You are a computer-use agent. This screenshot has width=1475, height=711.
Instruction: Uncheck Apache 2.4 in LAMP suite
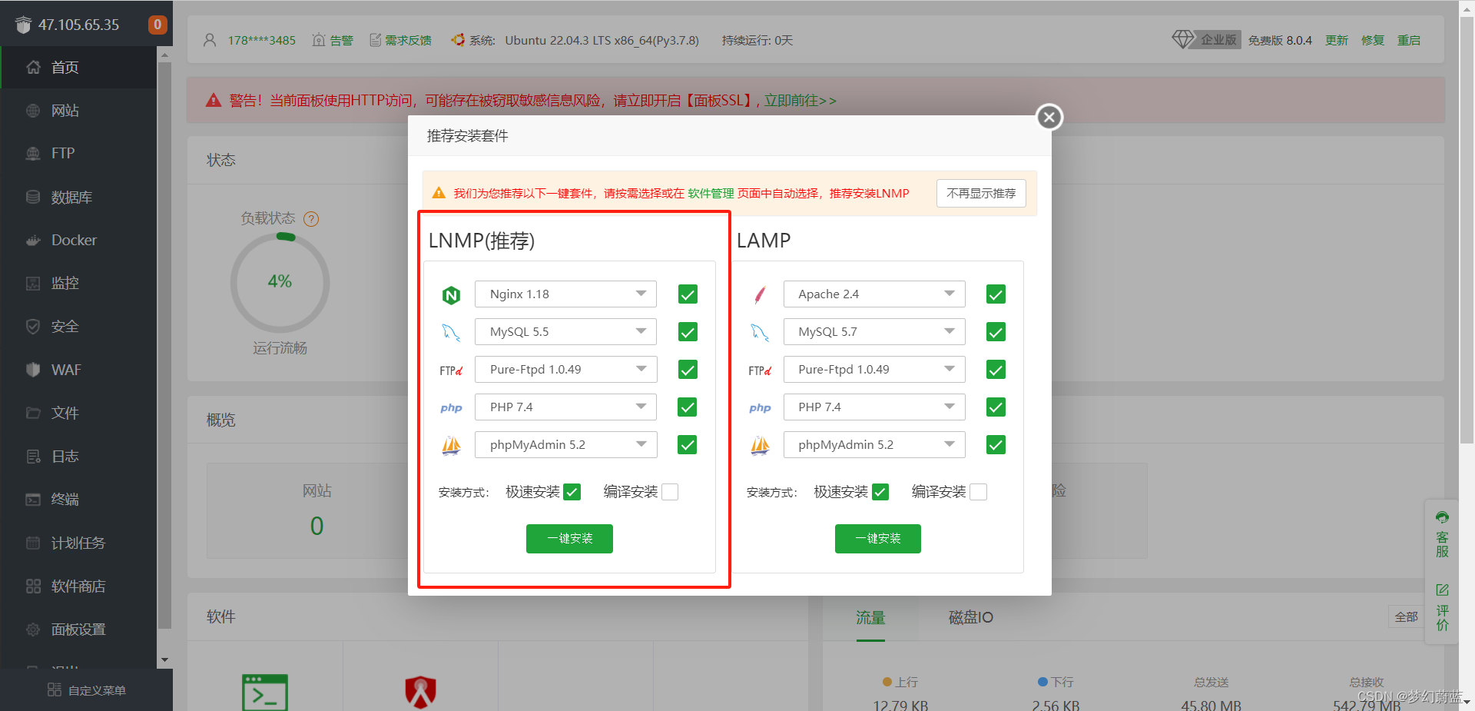tap(996, 294)
